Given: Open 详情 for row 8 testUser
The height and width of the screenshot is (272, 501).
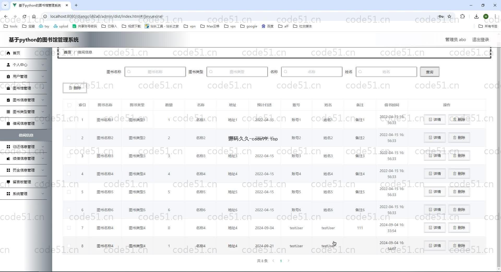Looking at the screenshot, I should click(x=434, y=246).
